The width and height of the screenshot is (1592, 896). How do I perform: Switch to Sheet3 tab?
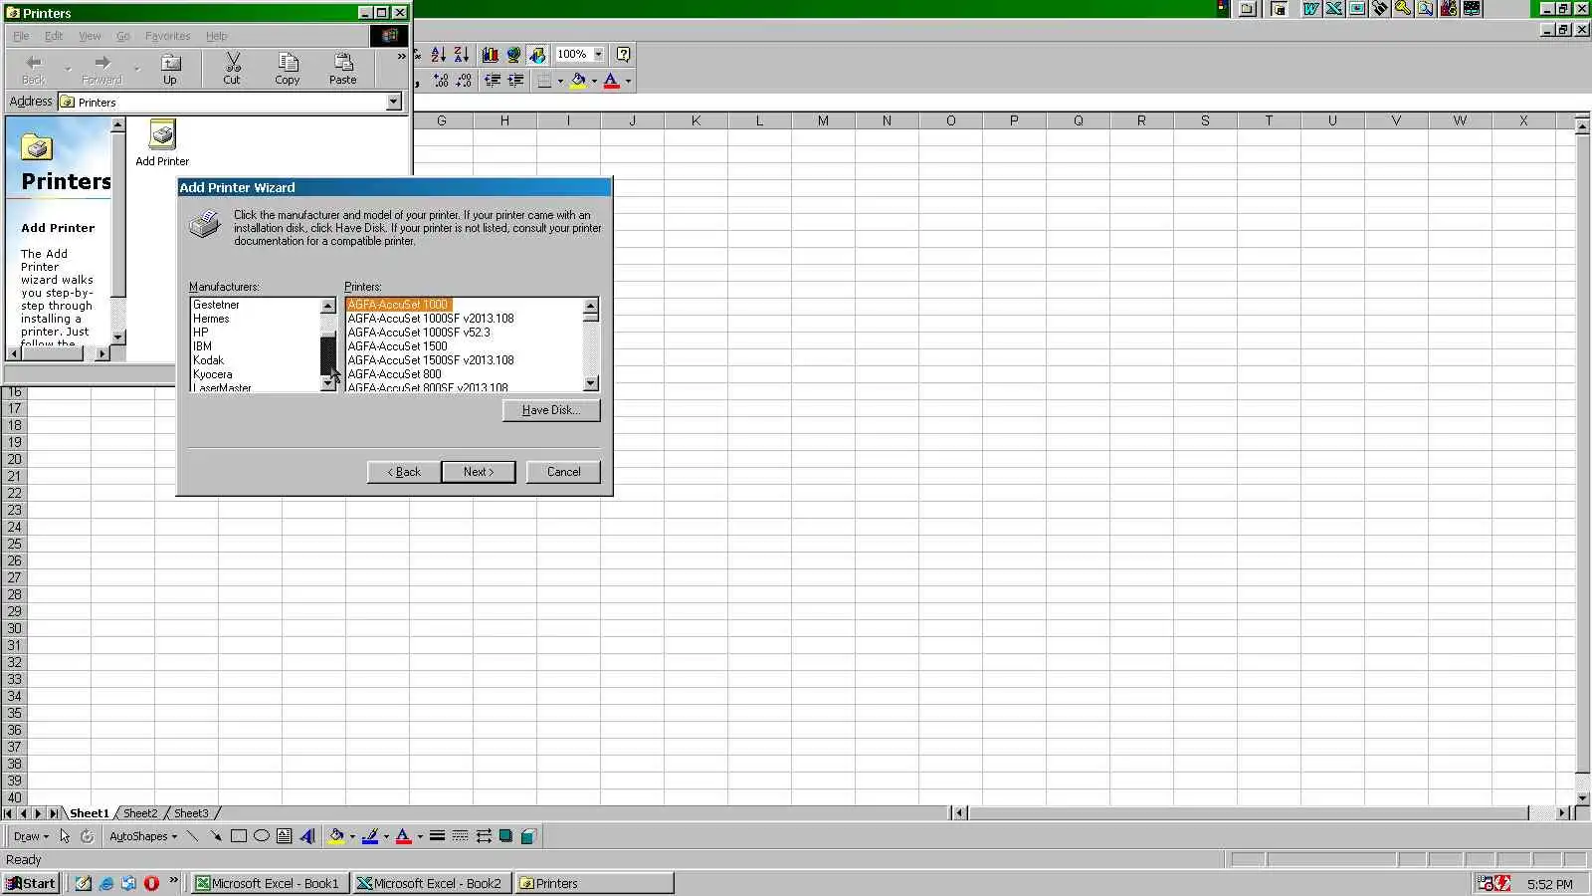click(192, 813)
